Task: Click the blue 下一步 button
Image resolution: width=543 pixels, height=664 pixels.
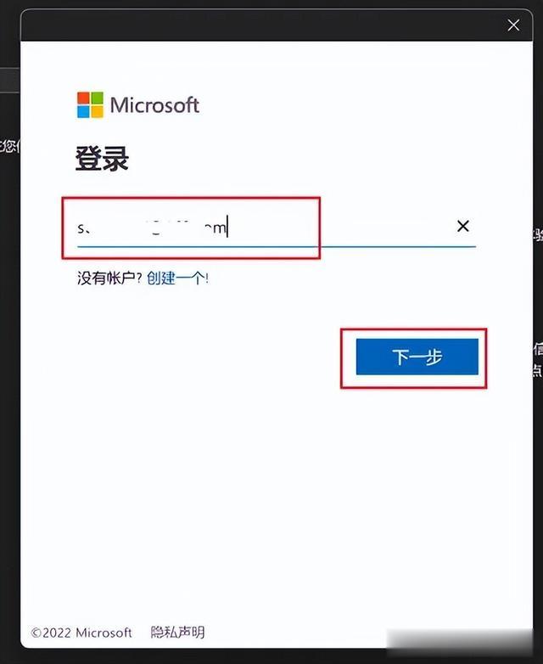Action: pos(417,357)
